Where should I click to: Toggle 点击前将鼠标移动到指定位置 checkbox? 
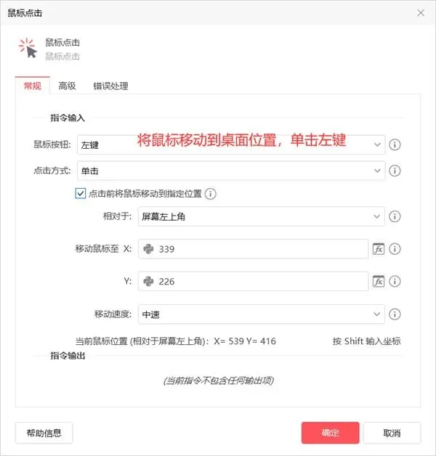tap(81, 193)
